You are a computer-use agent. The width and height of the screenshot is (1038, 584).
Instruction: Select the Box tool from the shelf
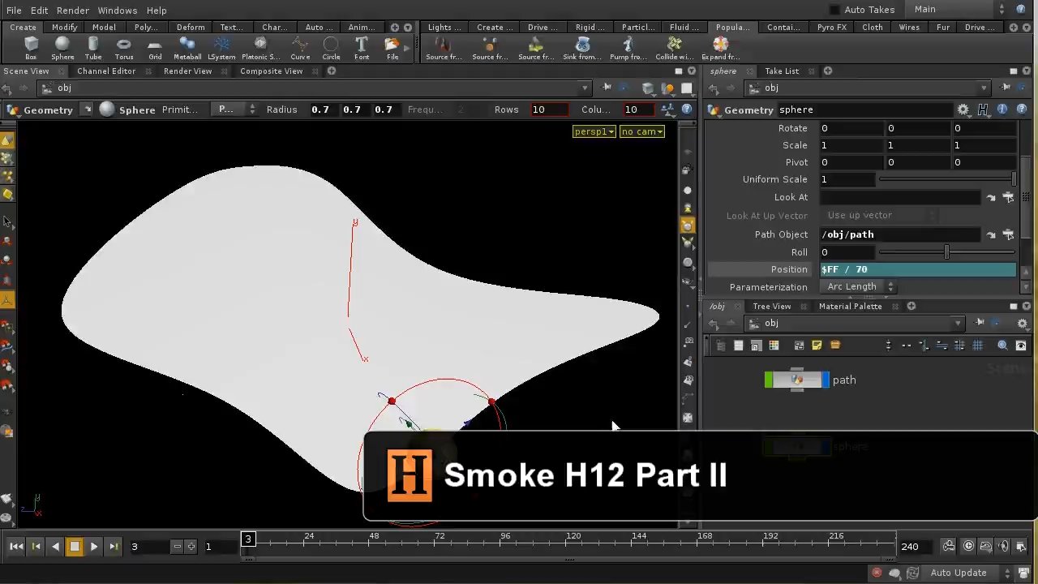click(x=31, y=47)
